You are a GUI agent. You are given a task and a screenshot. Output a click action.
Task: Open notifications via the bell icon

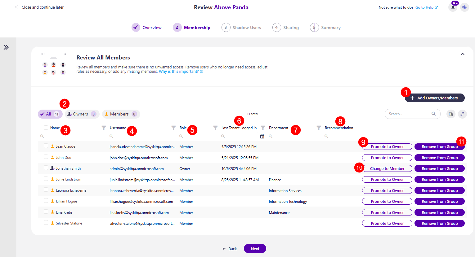pos(453,7)
